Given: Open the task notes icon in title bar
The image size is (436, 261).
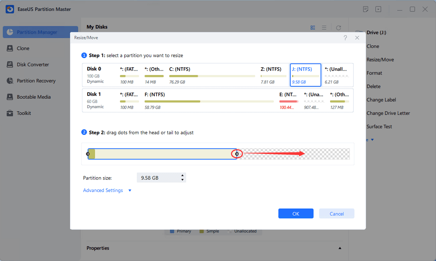Looking at the screenshot, I should [366, 9].
